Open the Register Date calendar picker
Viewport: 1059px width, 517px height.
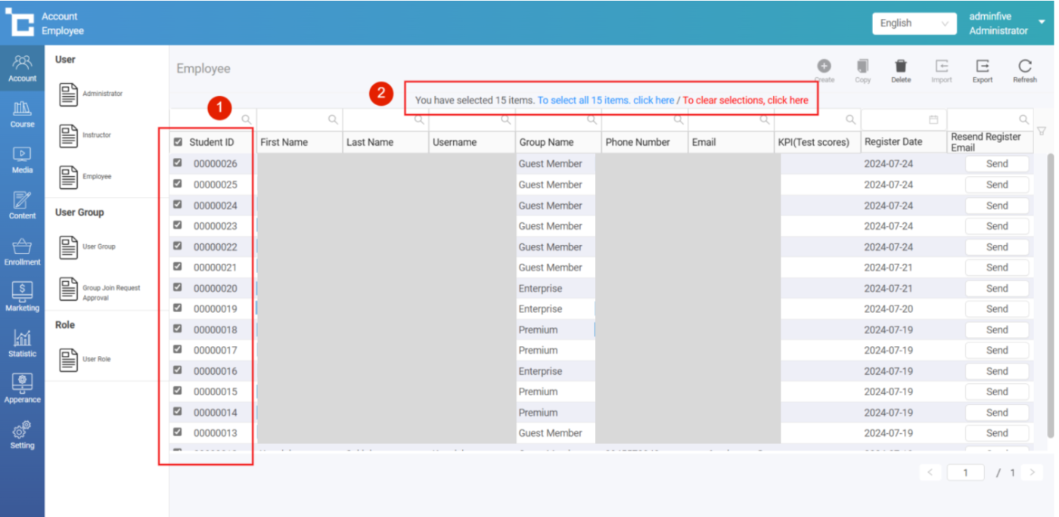click(x=933, y=119)
